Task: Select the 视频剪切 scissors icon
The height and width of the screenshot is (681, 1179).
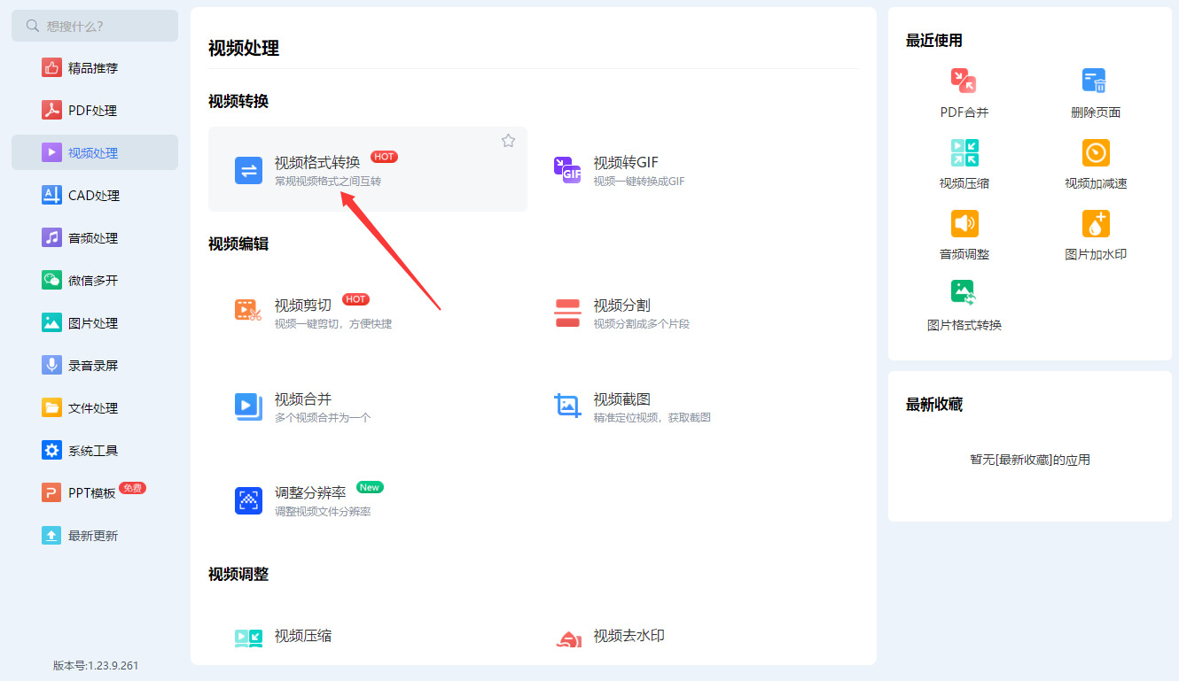Action: (x=248, y=309)
